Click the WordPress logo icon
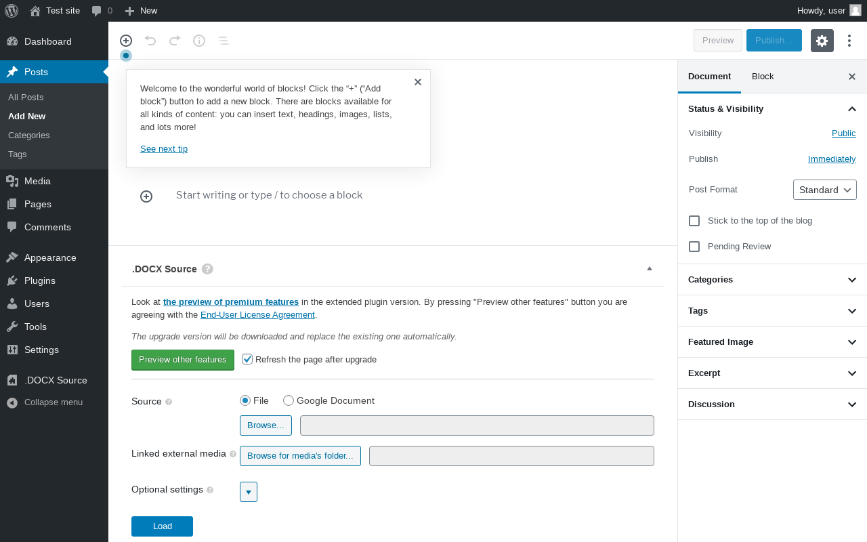The height and width of the screenshot is (542, 867). pyautogui.click(x=12, y=11)
